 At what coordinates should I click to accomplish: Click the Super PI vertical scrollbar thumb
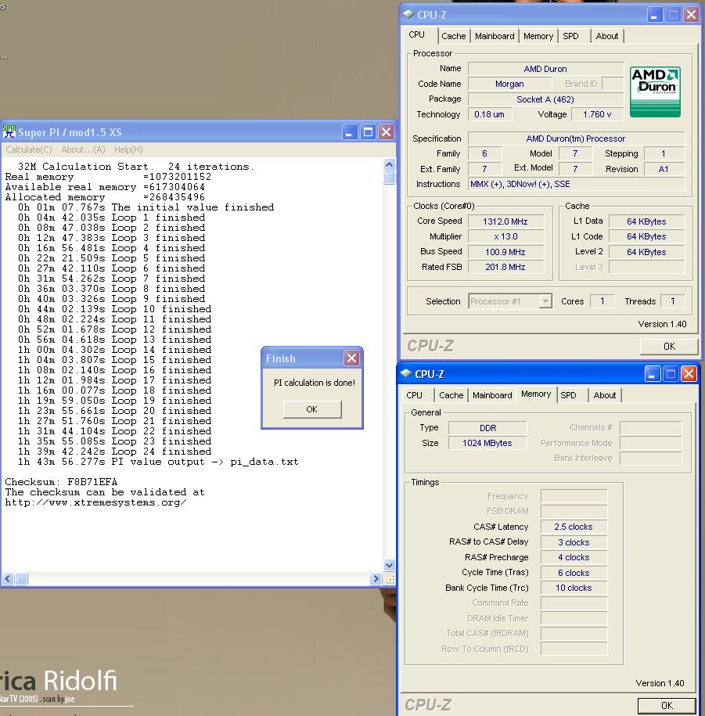[x=390, y=177]
